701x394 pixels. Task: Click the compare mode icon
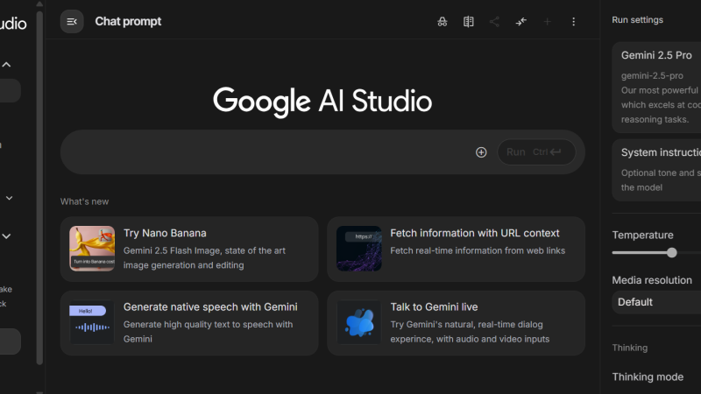pos(468,21)
